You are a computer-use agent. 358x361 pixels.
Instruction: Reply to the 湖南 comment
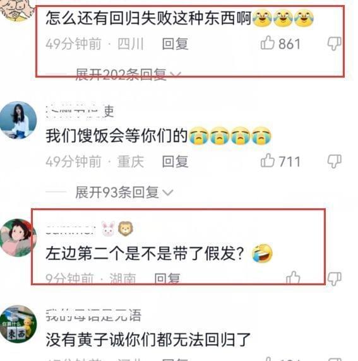167,278
